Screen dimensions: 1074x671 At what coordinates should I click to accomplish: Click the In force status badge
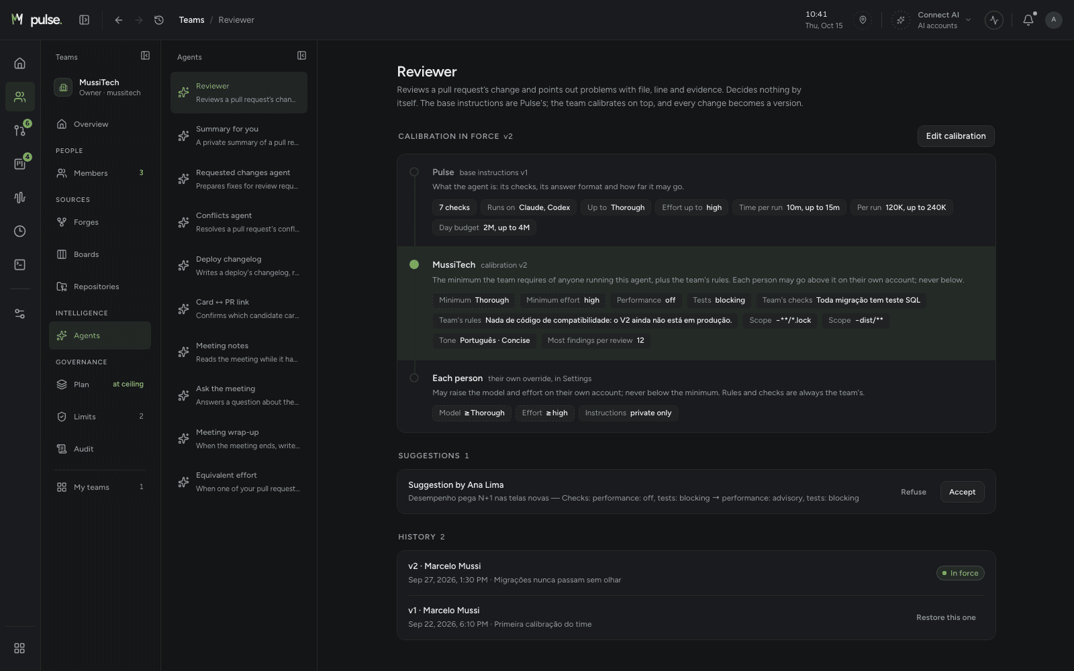pyautogui.click(x=961, y=573)
